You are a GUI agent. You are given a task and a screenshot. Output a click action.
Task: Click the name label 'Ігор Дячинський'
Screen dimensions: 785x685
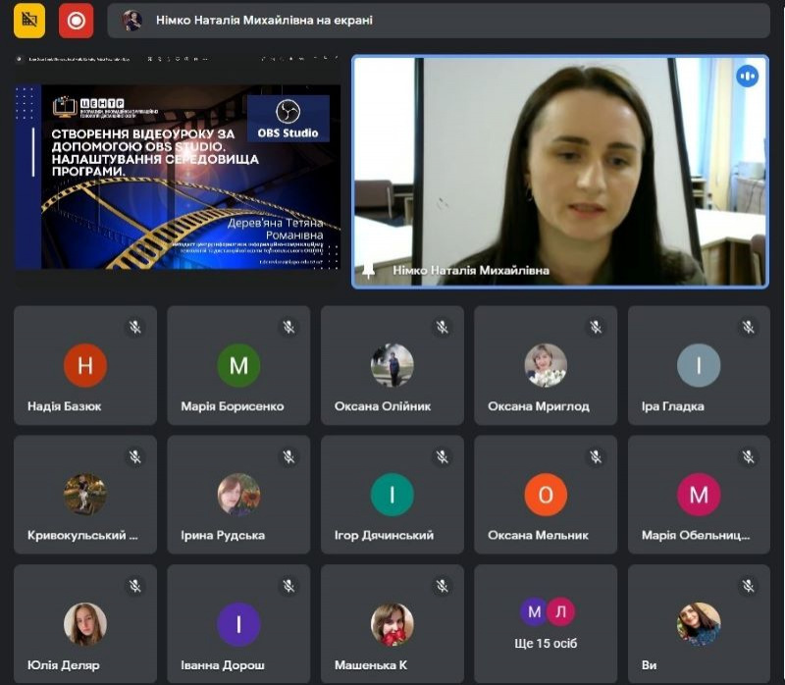pyautogui.click(x=384, y=535)
